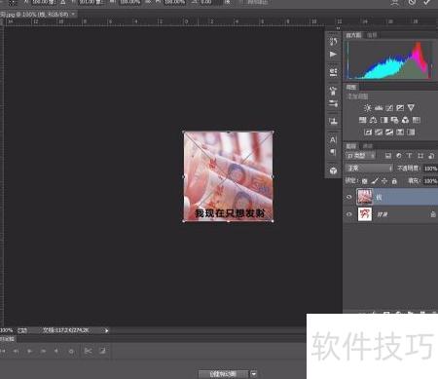Add a Channel Mixer adjustment layer

406,120
